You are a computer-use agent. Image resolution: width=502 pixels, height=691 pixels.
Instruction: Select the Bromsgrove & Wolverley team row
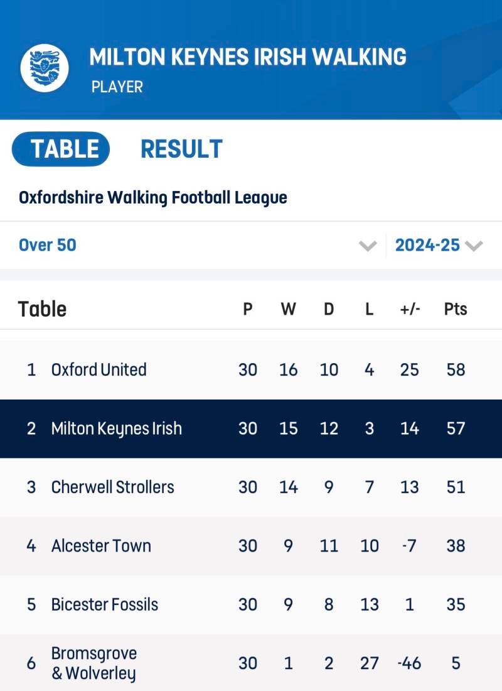[x=94, y=663]
